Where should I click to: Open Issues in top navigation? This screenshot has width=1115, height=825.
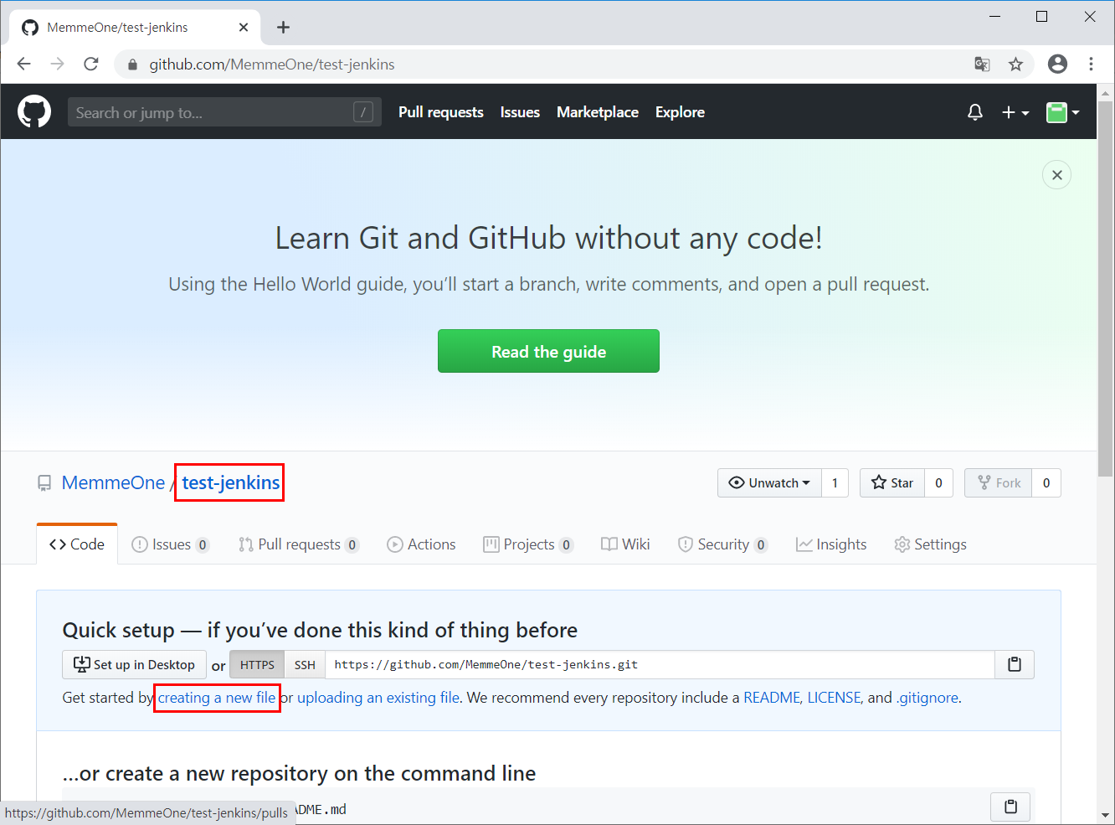click(x=520, y=112)
